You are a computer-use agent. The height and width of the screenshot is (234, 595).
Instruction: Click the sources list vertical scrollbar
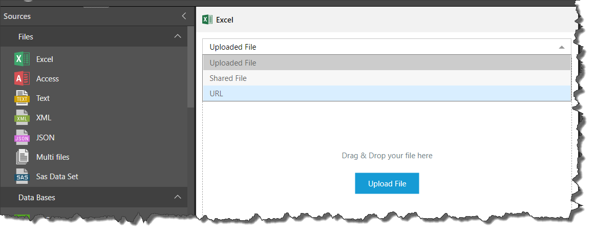(191, 67)
